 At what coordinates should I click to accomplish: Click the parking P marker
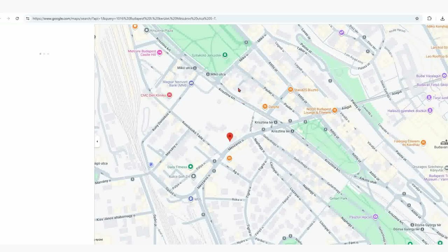click(151, 164)
